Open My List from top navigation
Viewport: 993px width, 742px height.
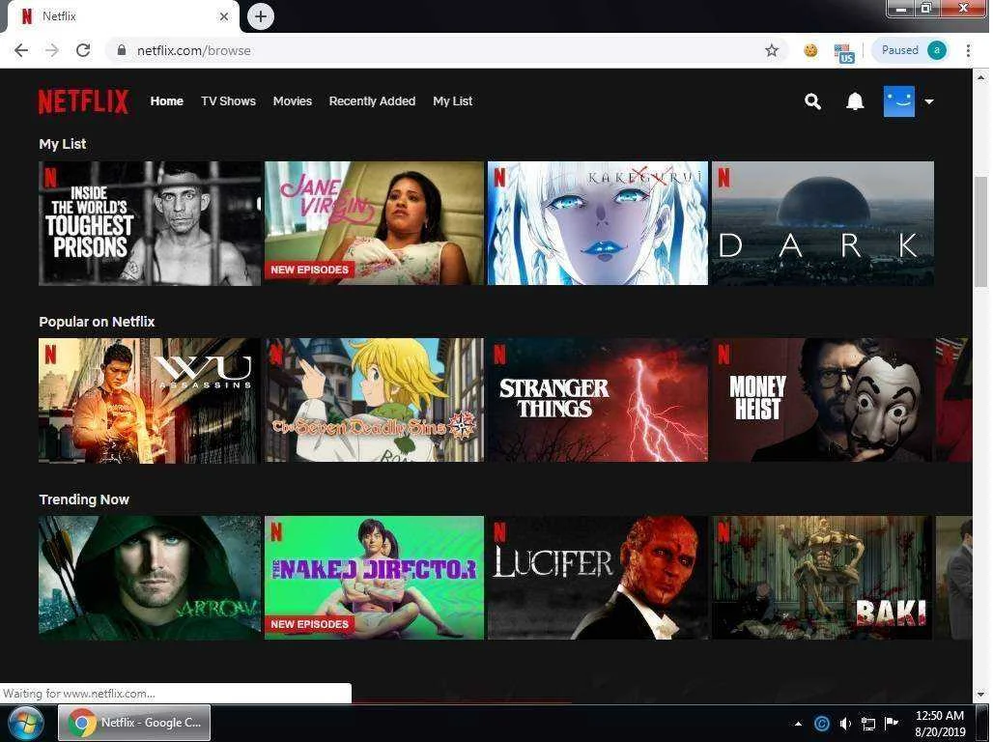(452, 101)
